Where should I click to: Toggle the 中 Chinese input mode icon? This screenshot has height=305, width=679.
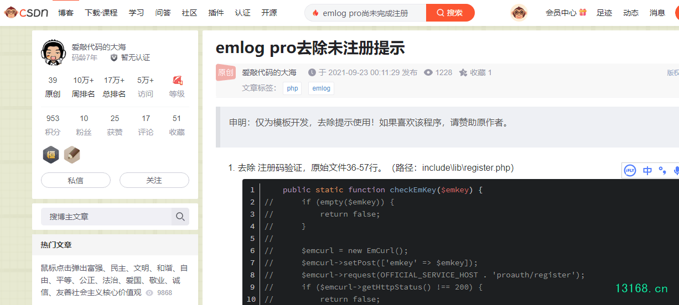point(647,171)
